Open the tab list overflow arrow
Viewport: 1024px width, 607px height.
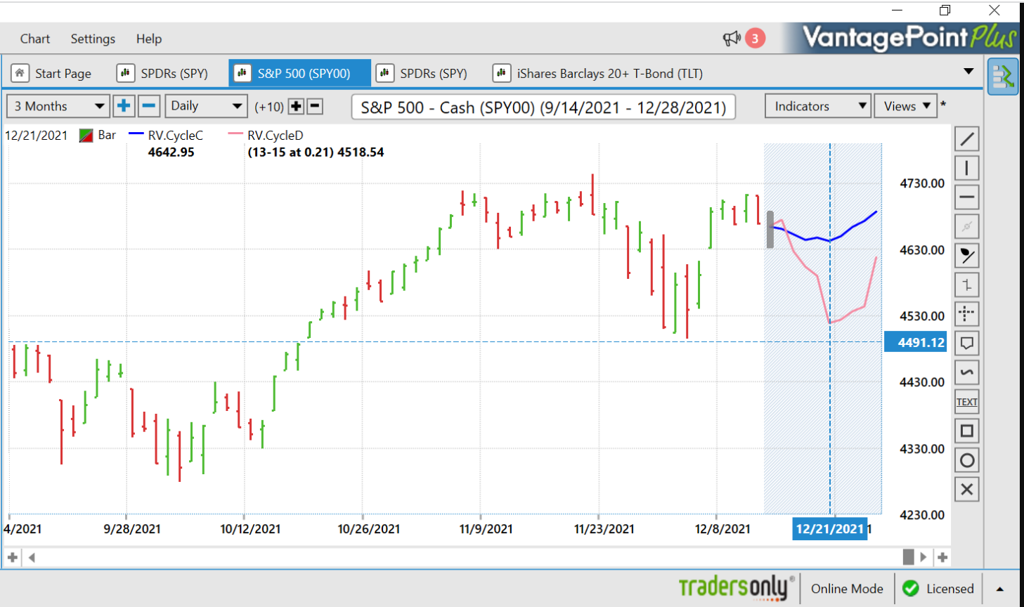point(968,72)
